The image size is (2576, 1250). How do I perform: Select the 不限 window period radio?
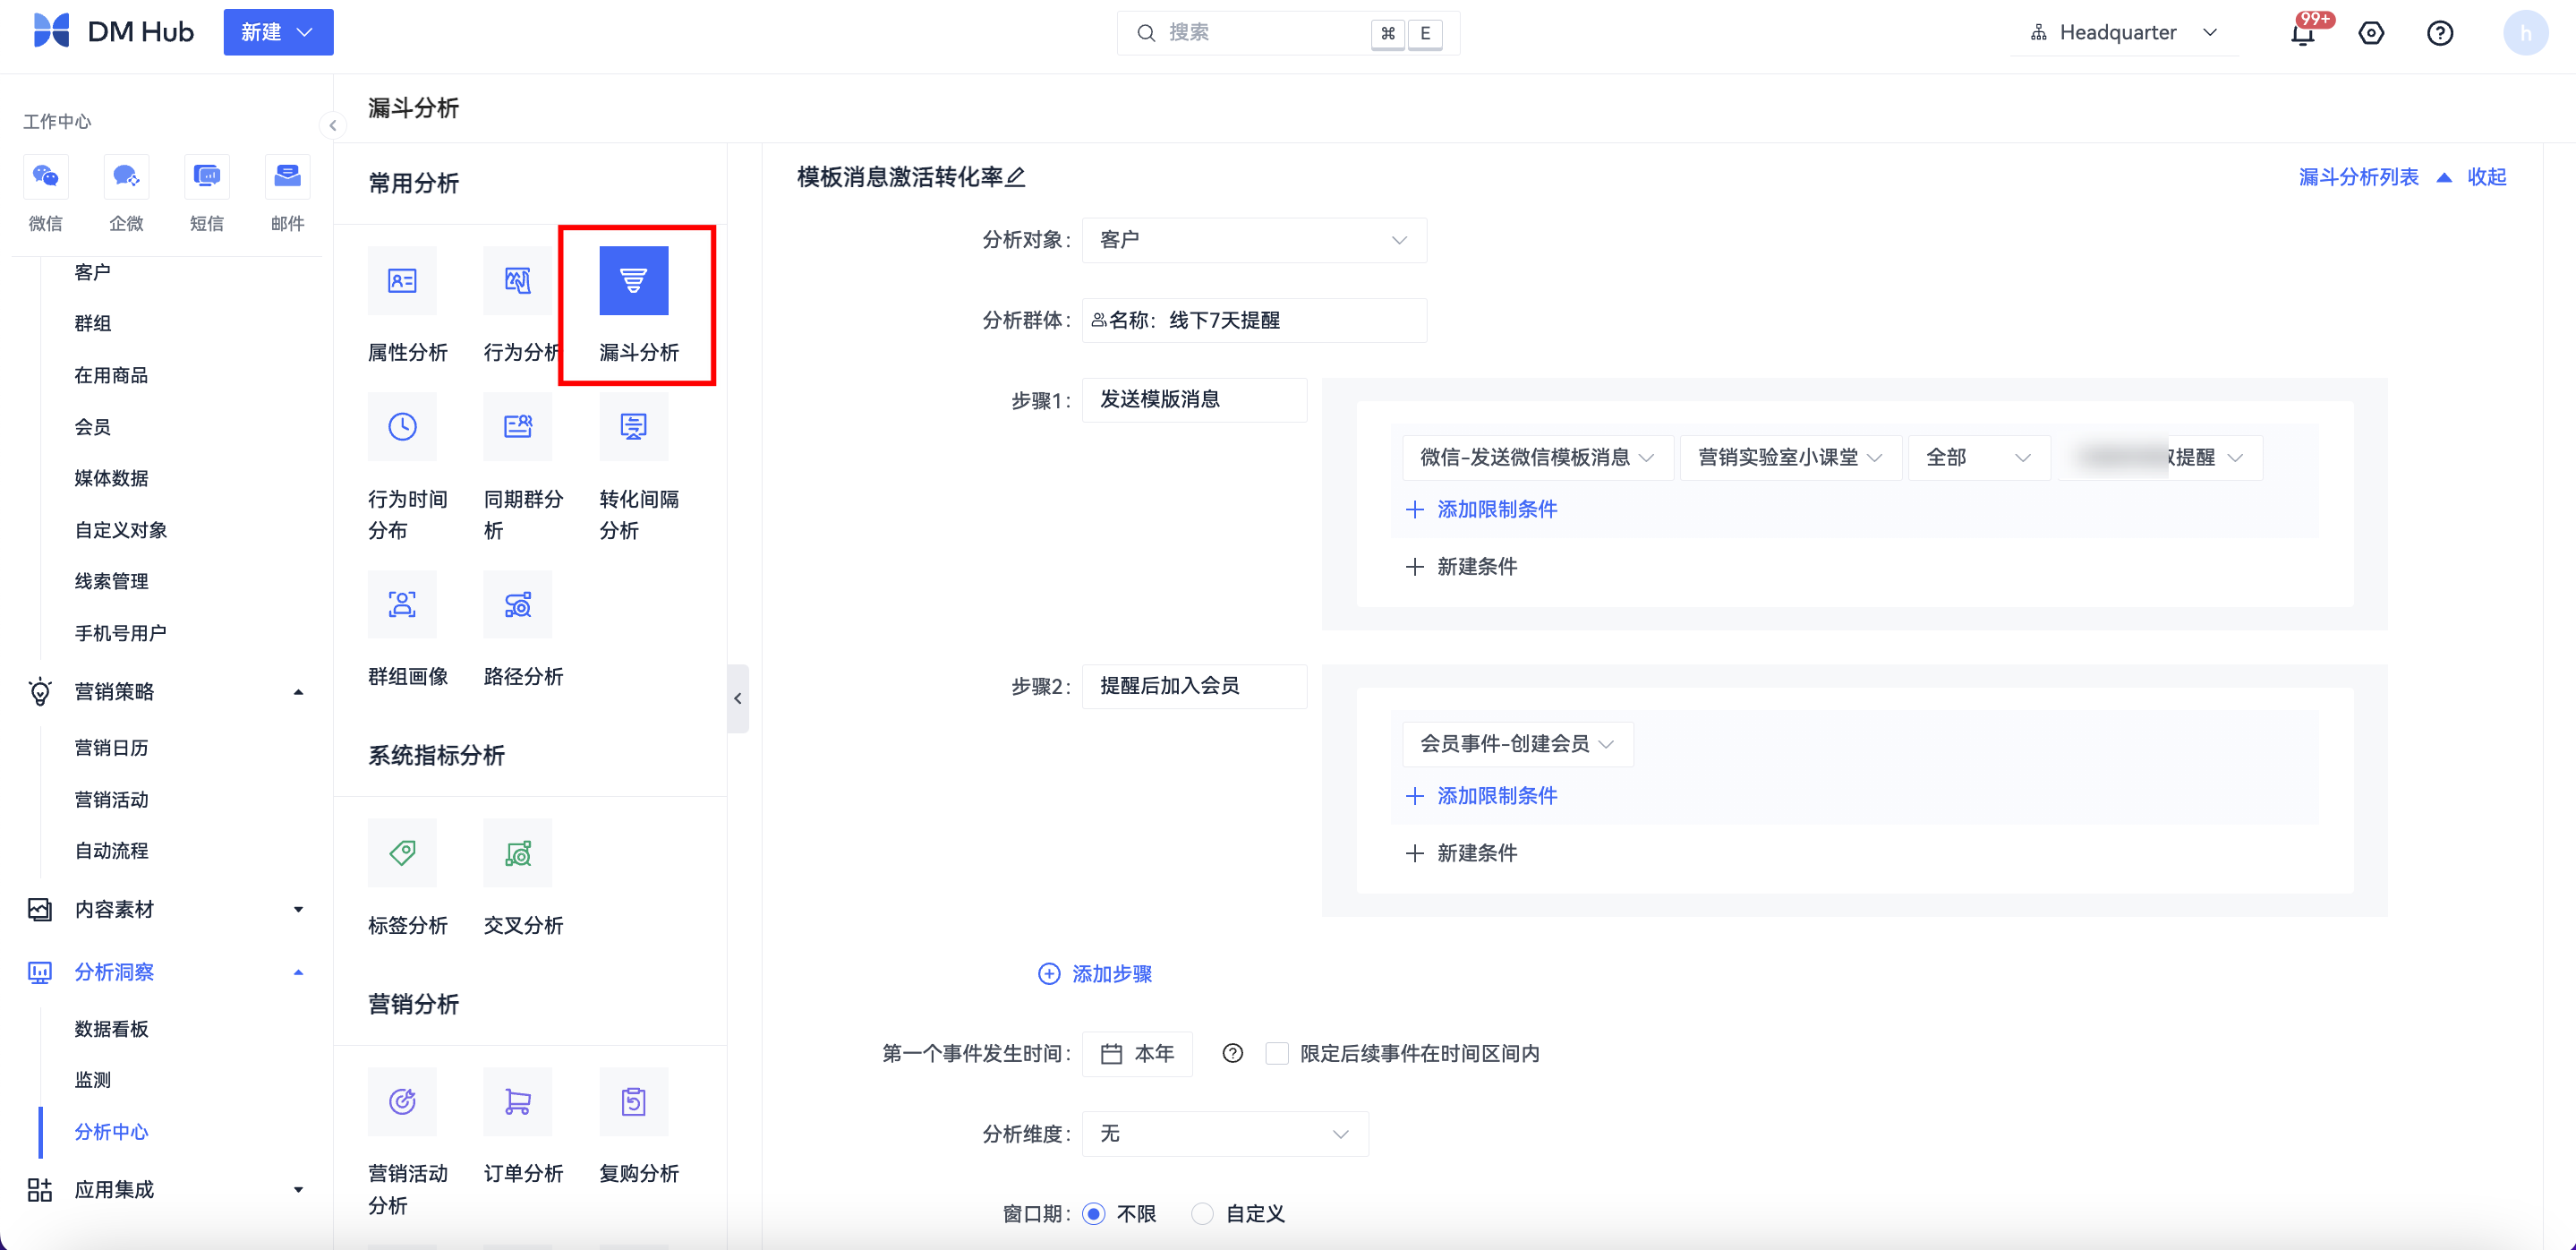pos(1094,1213)
